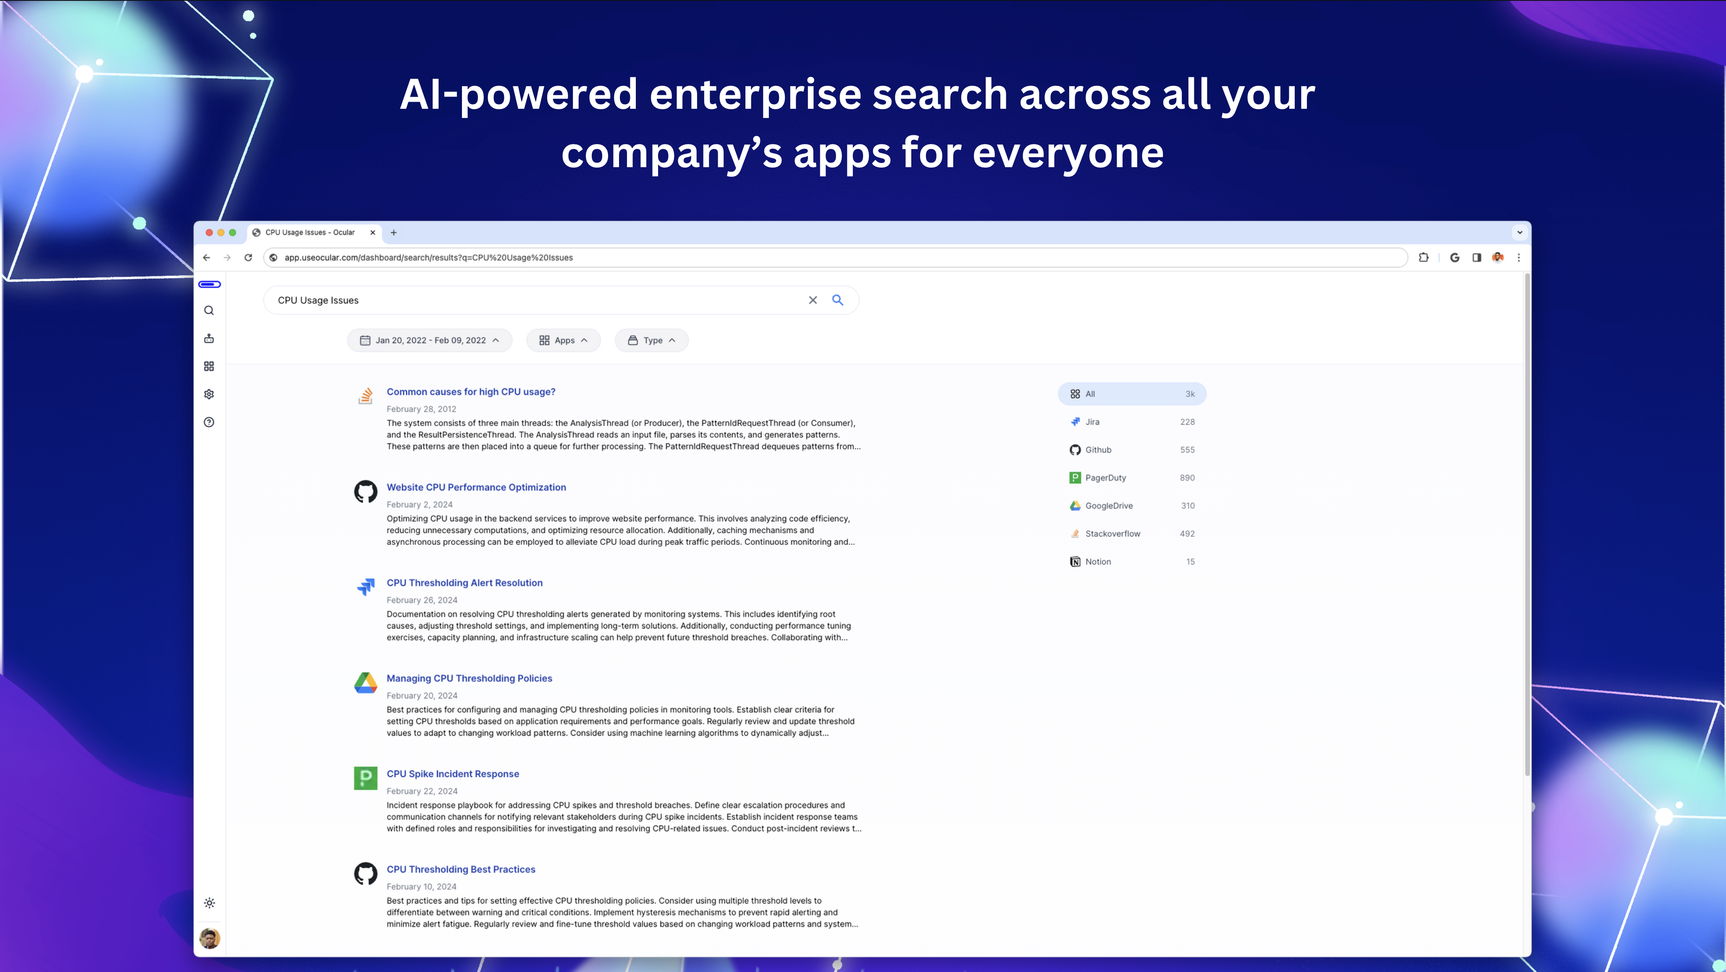This screenshot has width=1726, height=972.
Task: Open the AI assistant bot icon in the sidebar
Action: (x=209, y=339)
